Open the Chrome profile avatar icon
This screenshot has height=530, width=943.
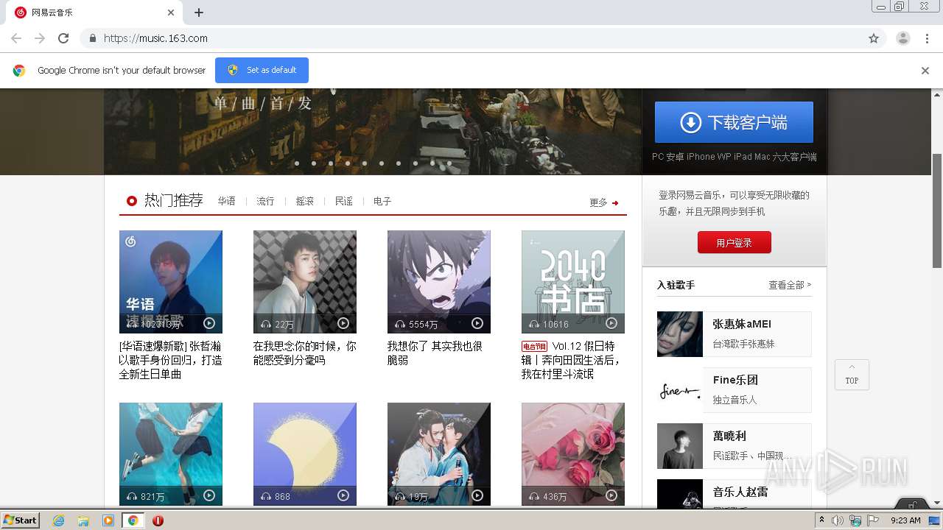pyautogui.click(x=903, y=38)
